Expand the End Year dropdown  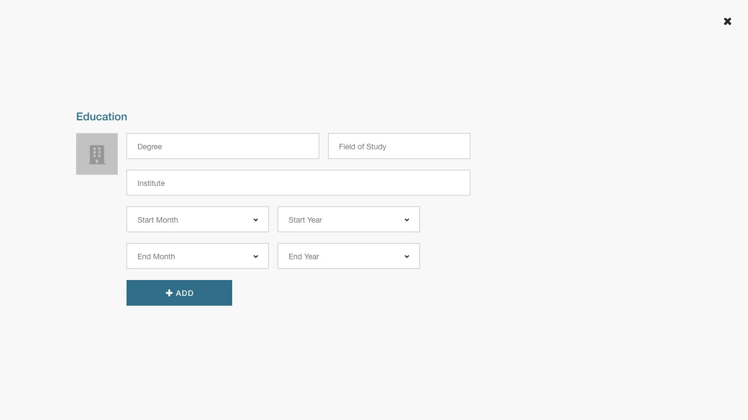(x=348, y=256)
